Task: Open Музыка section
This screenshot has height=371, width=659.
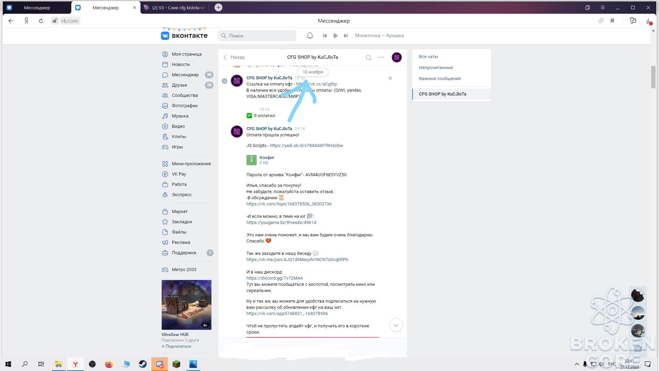Action: click(x=180, y=116)
